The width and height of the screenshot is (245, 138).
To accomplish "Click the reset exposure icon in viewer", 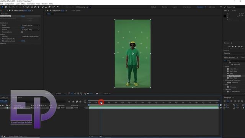I will [88, 94].
